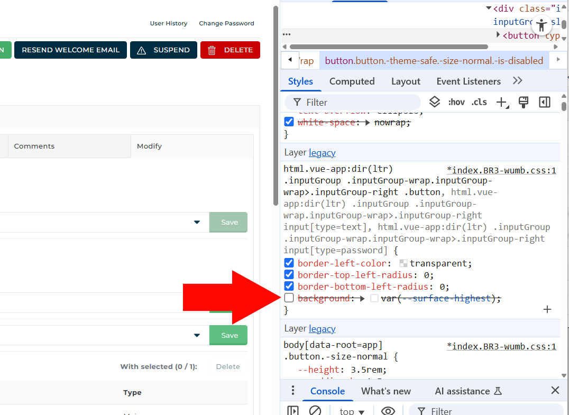The height and width of the screenshot is (415, 569).
Task: Select the What's new drawer tab
Action: 386,391
